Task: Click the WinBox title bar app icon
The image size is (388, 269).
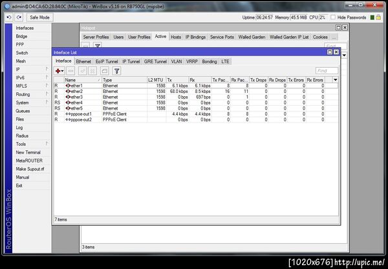Action: (x=7, y=6)
